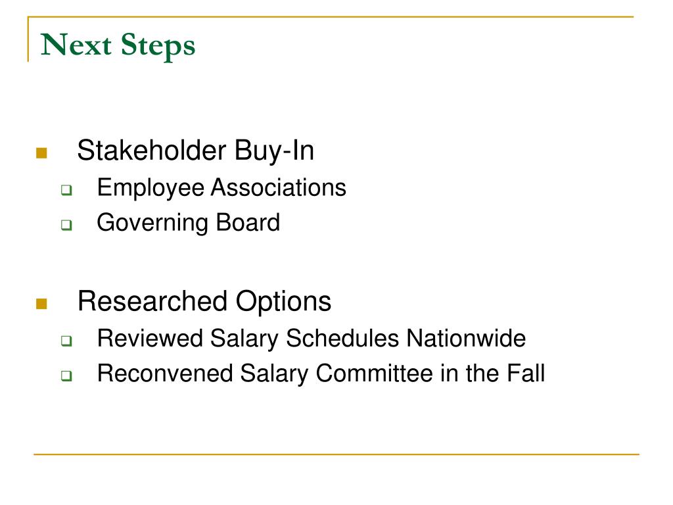Select the Stakeholder Buy-In heading
The image size is (673, 505).
tap(196, 151)
